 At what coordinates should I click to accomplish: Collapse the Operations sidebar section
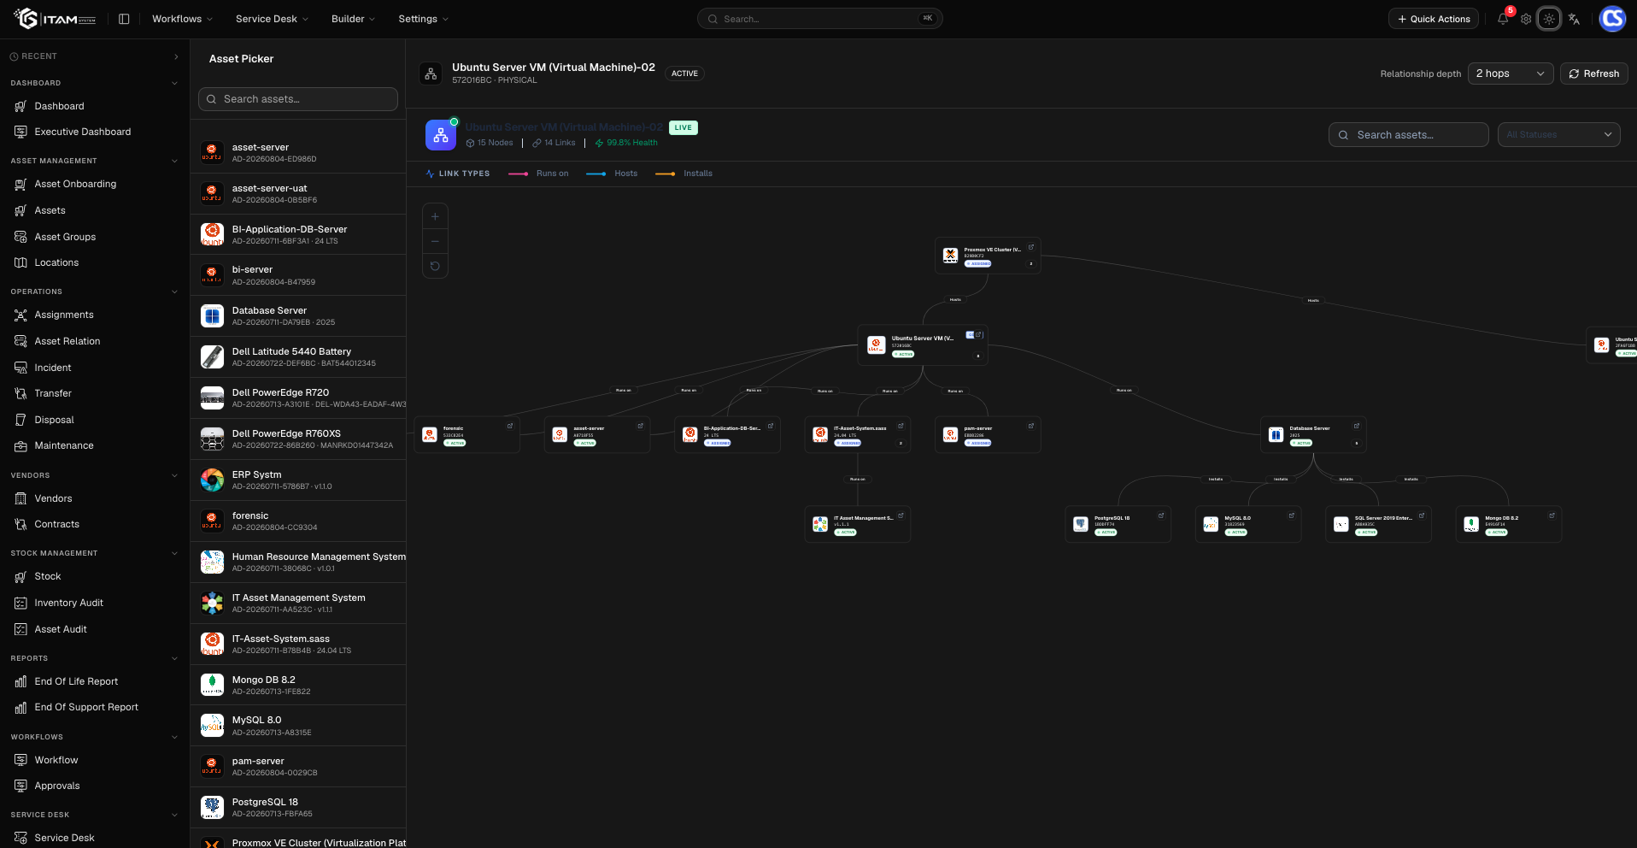click(174, 291)
